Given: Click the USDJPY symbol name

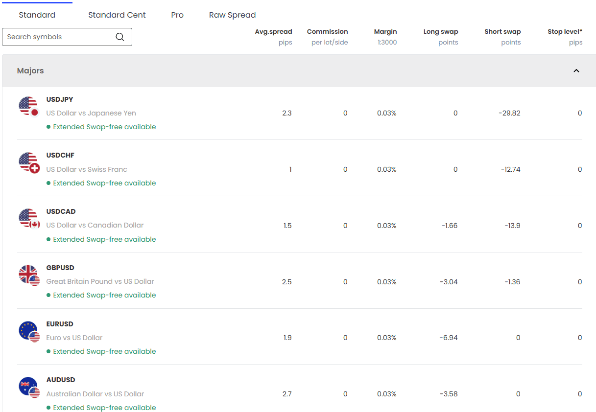Looking at the screenshot, I should click(60, 99).
